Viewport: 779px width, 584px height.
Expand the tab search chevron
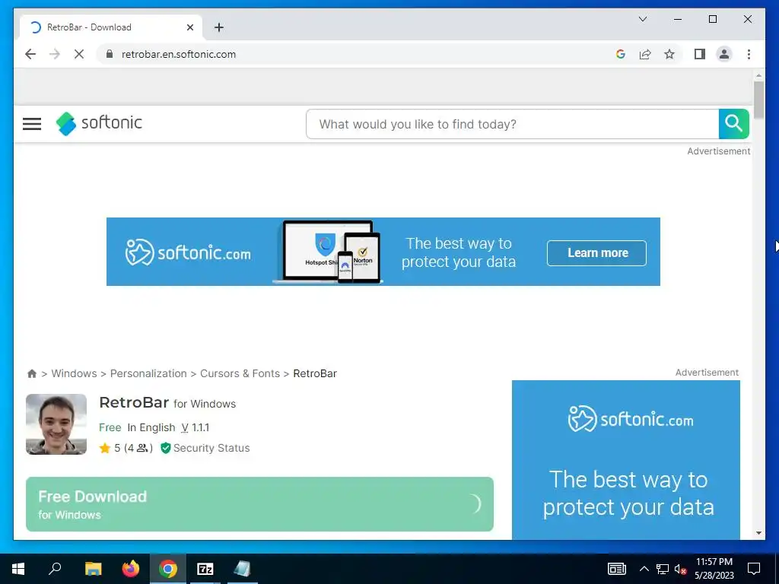(642, 19)
